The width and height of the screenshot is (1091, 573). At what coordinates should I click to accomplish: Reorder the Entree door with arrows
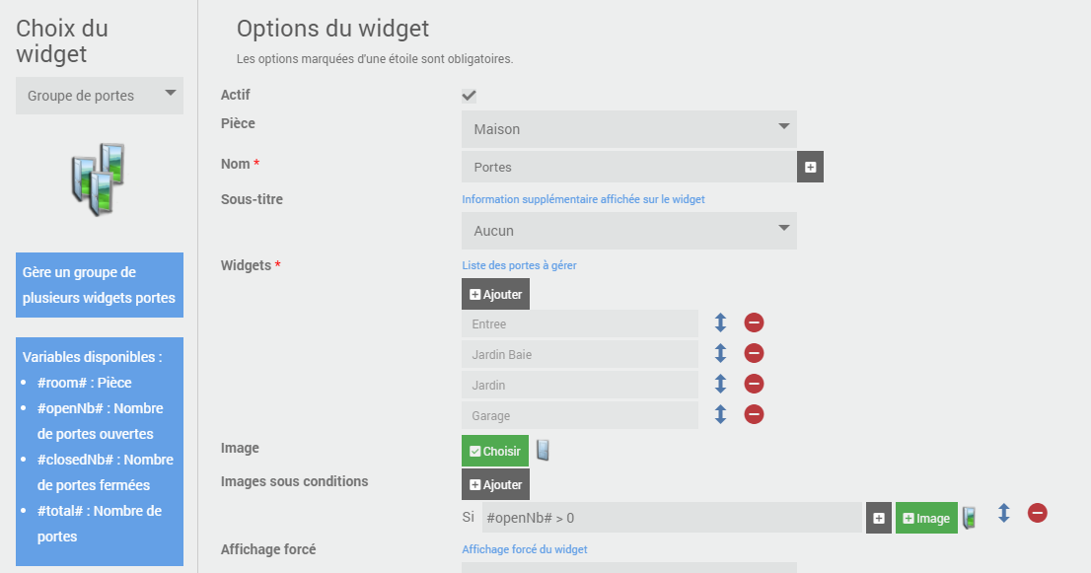pyautogui.click(x=720, y=322)
